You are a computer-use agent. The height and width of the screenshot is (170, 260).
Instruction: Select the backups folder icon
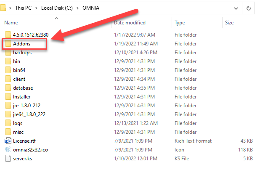pyautogui.click(x=8, y=53)
